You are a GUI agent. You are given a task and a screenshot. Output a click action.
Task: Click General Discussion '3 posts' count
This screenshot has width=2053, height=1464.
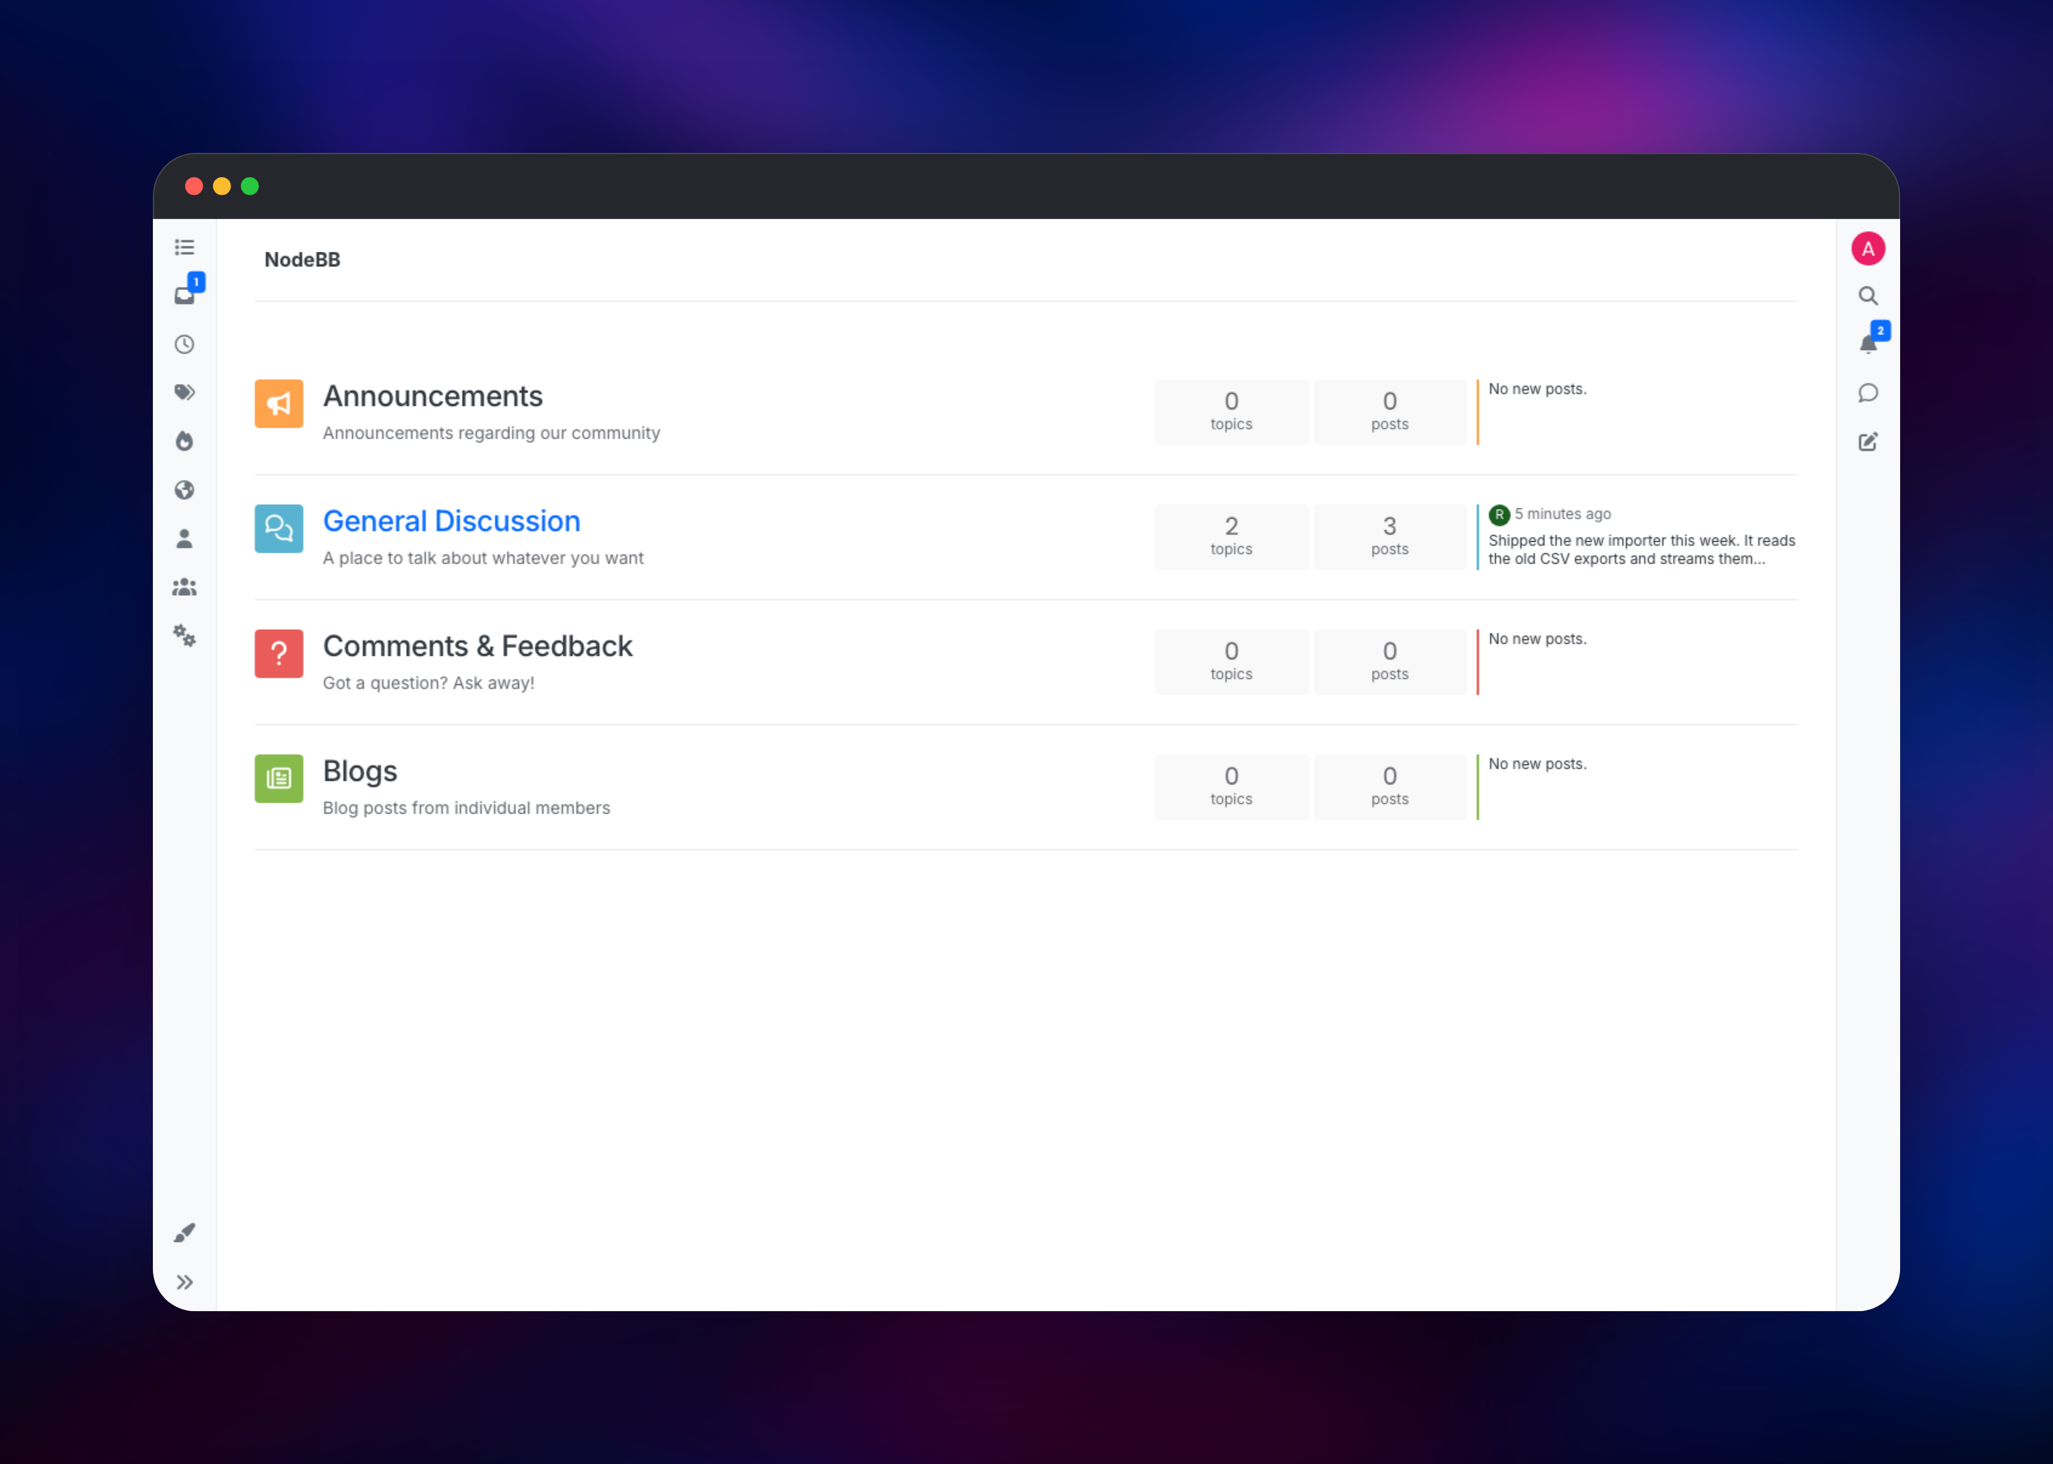point(1390,536)
